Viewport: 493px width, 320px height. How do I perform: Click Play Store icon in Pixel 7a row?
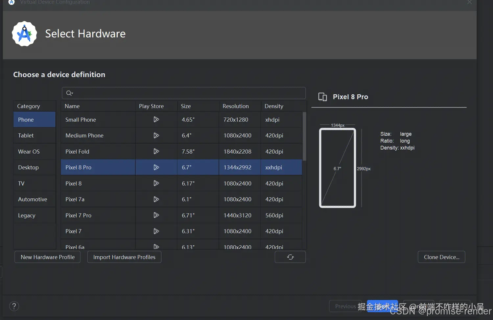tap(156, 199)
